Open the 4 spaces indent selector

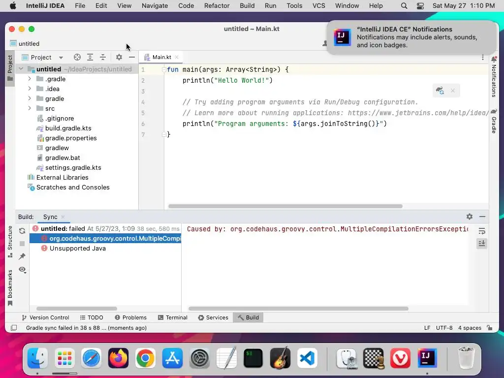click(x=470, y=328)
